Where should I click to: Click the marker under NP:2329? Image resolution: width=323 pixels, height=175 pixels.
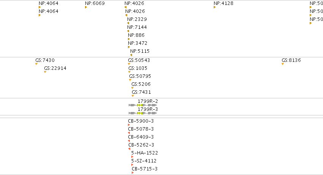[128, 23]
